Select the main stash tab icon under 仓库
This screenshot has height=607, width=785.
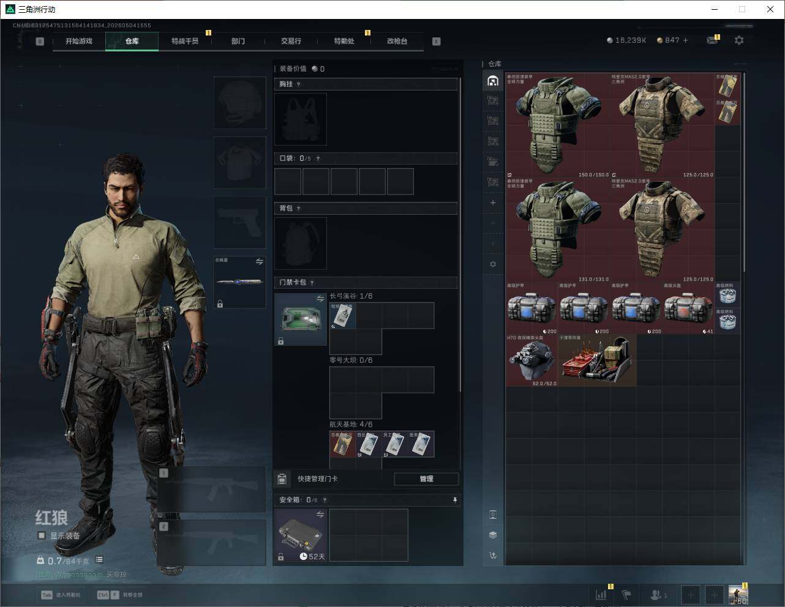[493, 81]
